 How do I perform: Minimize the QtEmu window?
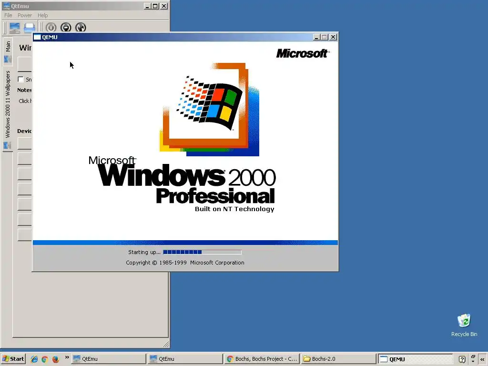[148, 6]
